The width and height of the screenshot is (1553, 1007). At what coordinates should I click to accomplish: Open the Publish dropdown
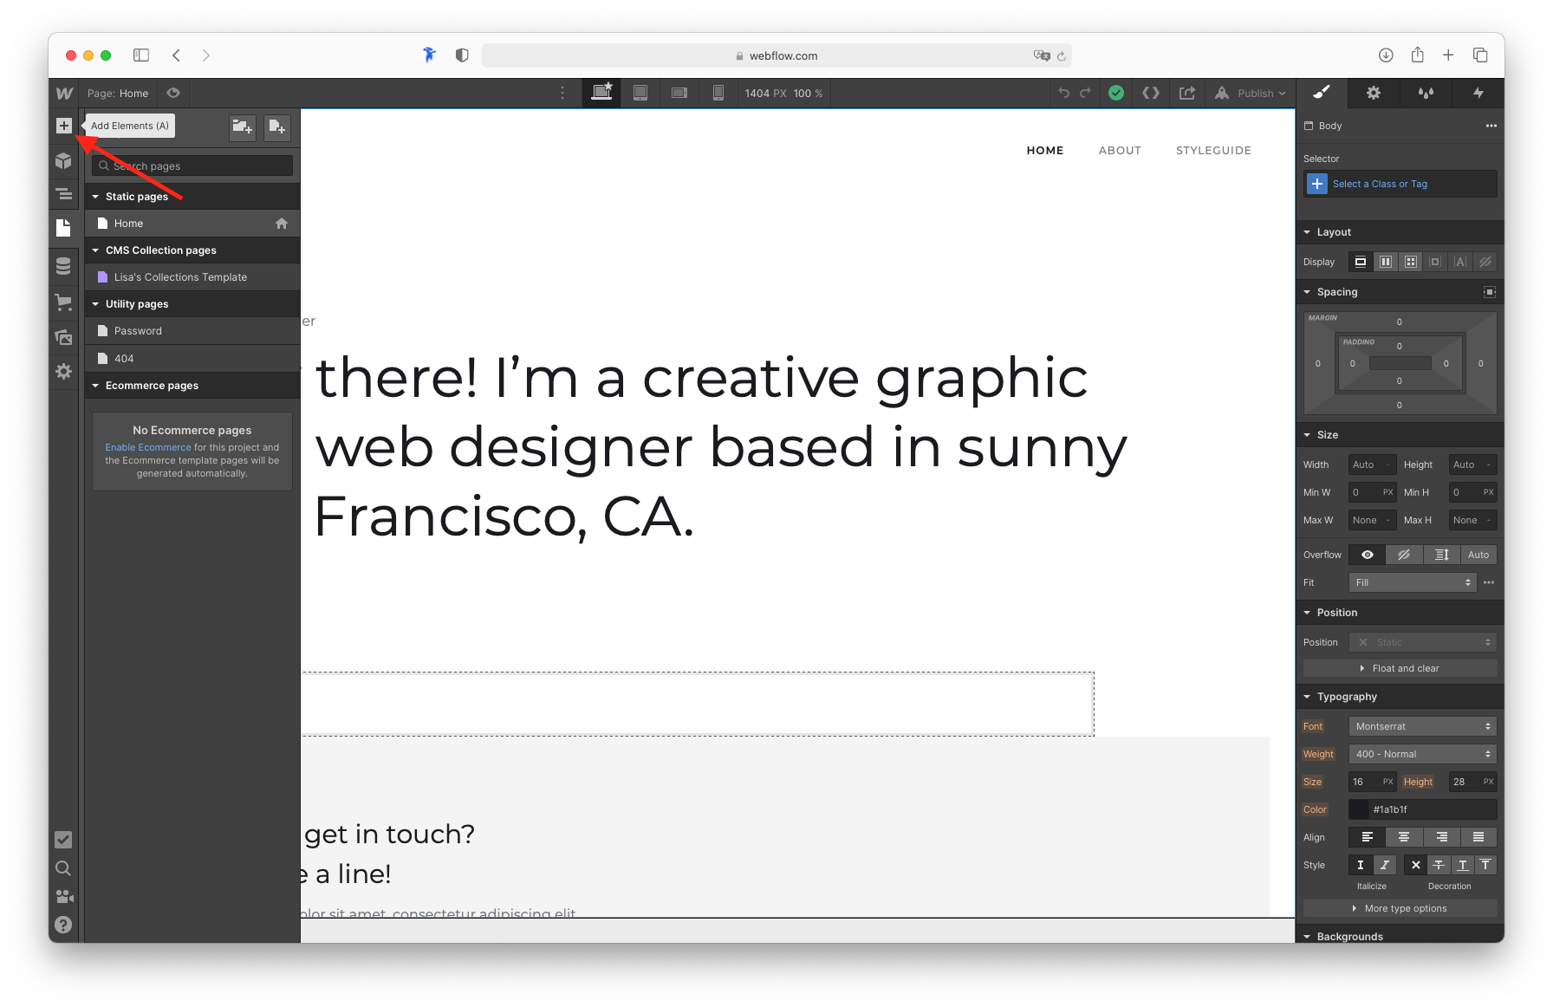pyautogui.click(x=1251, y=93)
